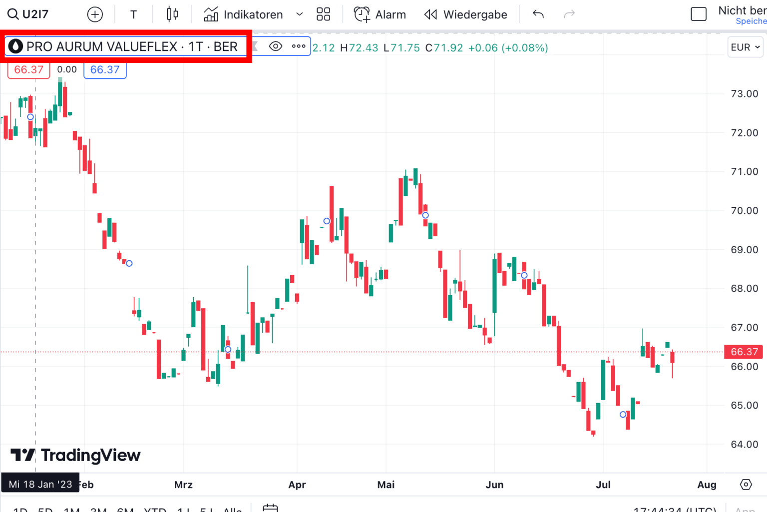
Task: Click the 73.00 price scale label
Action: (x=745, y=94)
